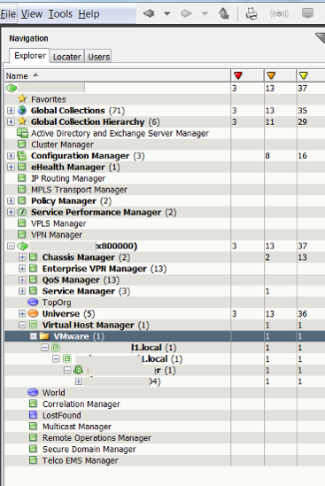Click the orange Universe globe icon
The height and width of the screenshot is (486, 325).
[33, 313]
